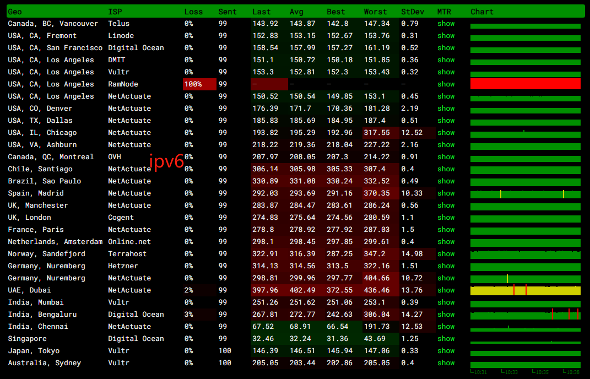Viewport: 590px width, 379px height.
Task: Show MTR for Canada Vancouver Telus row
Action: (x=446, y=23)
